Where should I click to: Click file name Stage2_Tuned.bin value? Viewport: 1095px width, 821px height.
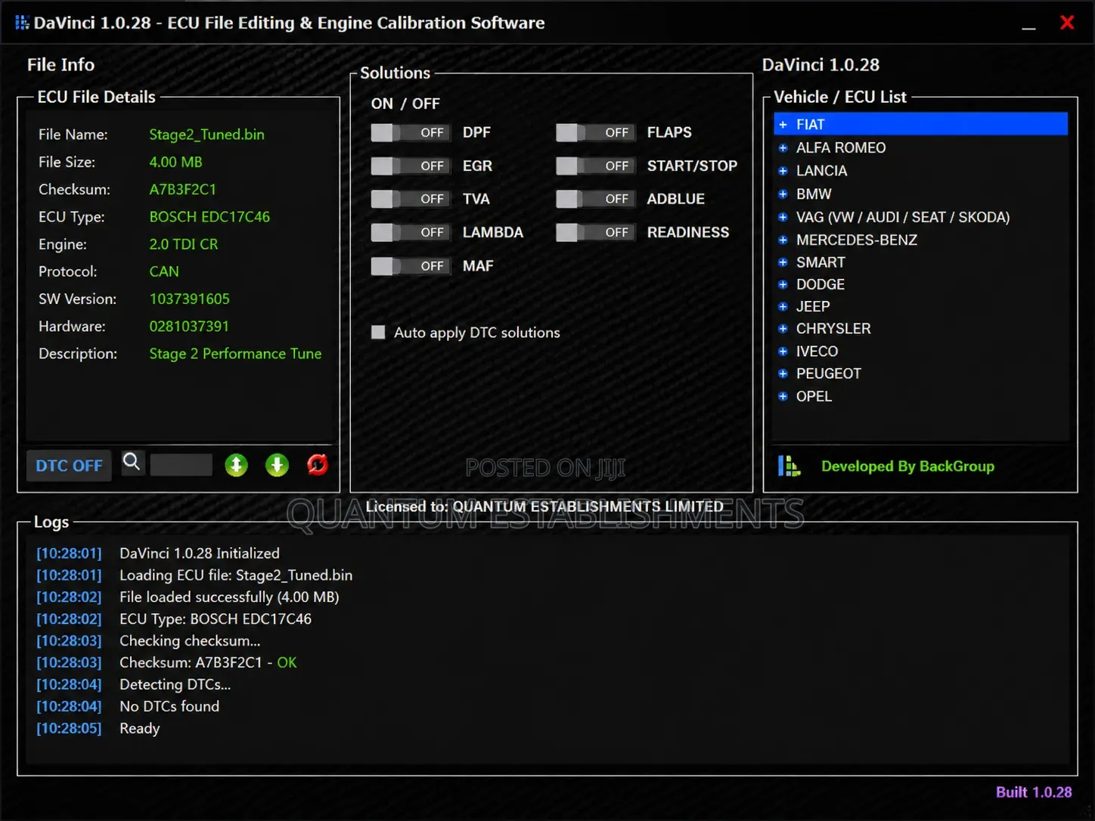(x=206, y=135)
